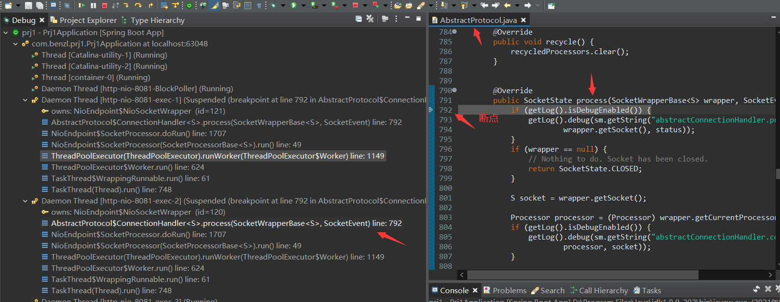Screen dimensions: 780x302
Task: Click the editor horizontal scrollbar left arrow
Action: [462, 275]
